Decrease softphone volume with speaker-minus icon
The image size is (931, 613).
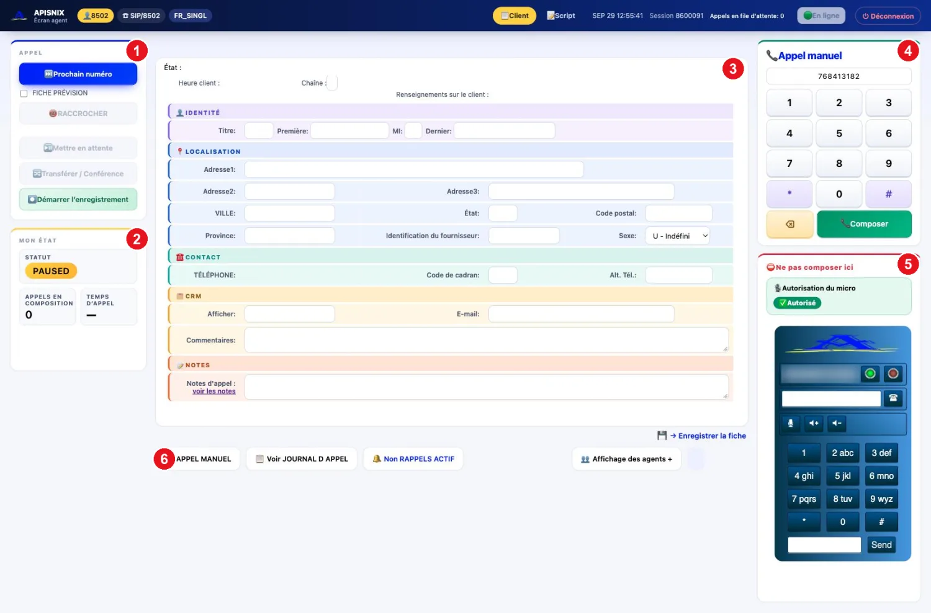pyautogui.click(x=837, y=423)
